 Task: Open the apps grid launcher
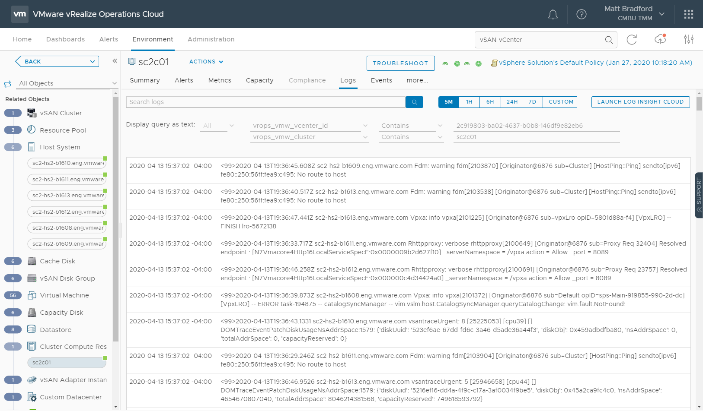[x=689, y=14]
